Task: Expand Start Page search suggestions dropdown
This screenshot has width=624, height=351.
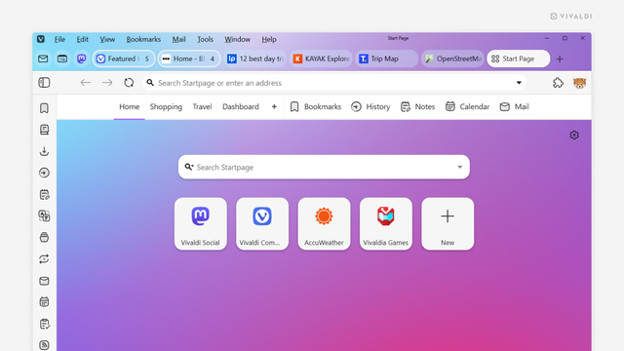Action: (x=459, y=167)
